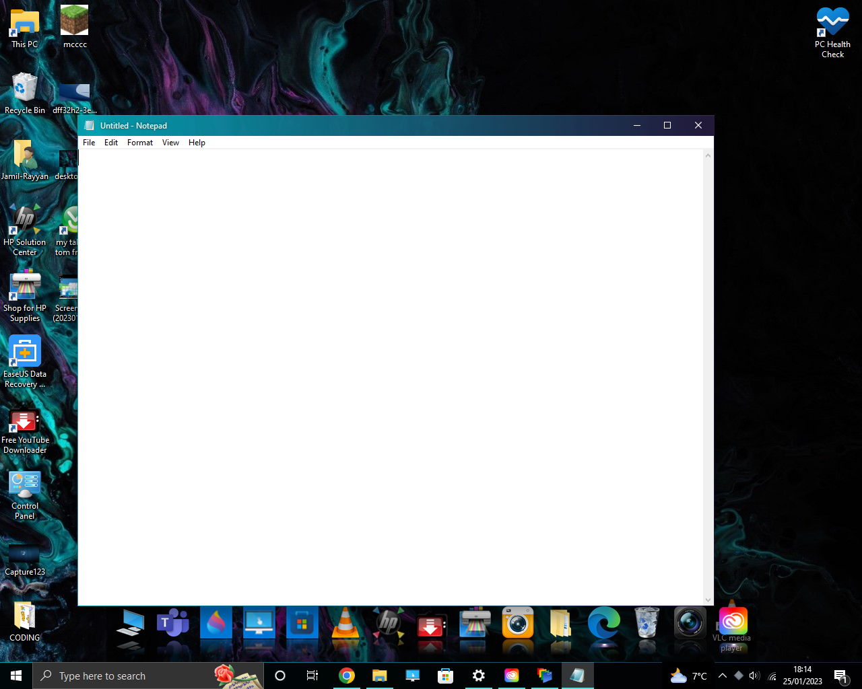The height and width of the screenshot is (689, 862).
Task: Open the red YouTube Downloader dock icon
Action: (431, 626)
